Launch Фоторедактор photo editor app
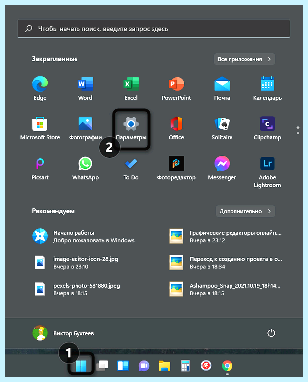The image size is (308, 382). (176, 168)
